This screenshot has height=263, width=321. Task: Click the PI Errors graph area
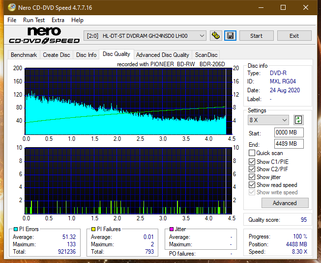(128, 102)
